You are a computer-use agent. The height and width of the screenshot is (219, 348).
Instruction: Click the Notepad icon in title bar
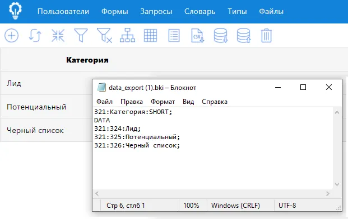pyautogui.click(x=101, y=87)
